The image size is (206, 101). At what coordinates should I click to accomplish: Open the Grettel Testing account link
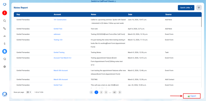pos(59,52)
